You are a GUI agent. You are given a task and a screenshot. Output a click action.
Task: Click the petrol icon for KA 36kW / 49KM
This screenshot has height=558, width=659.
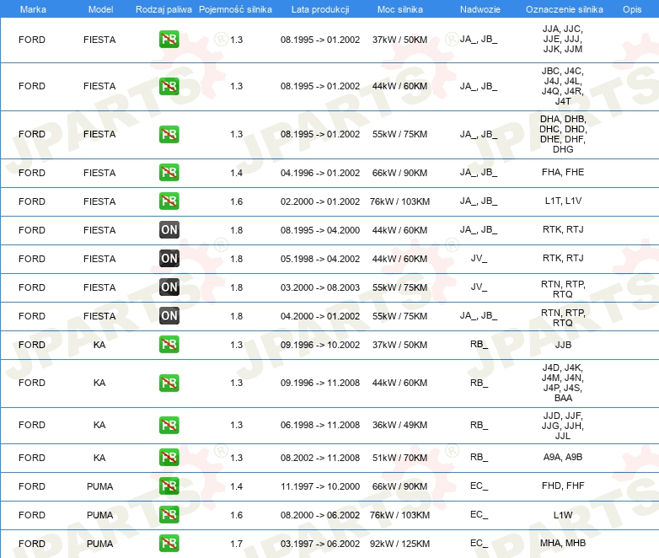coord(169,425)
